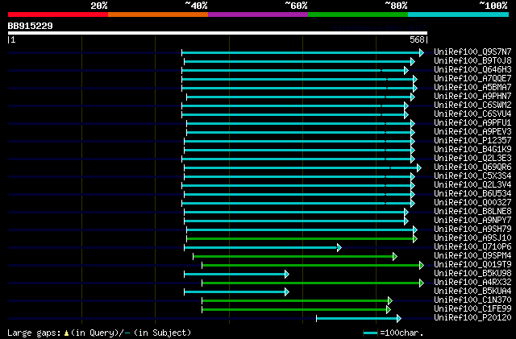Open hit UniRef100_A5BMA7
This screenshot has width=516, height=339.
point(472,87)
